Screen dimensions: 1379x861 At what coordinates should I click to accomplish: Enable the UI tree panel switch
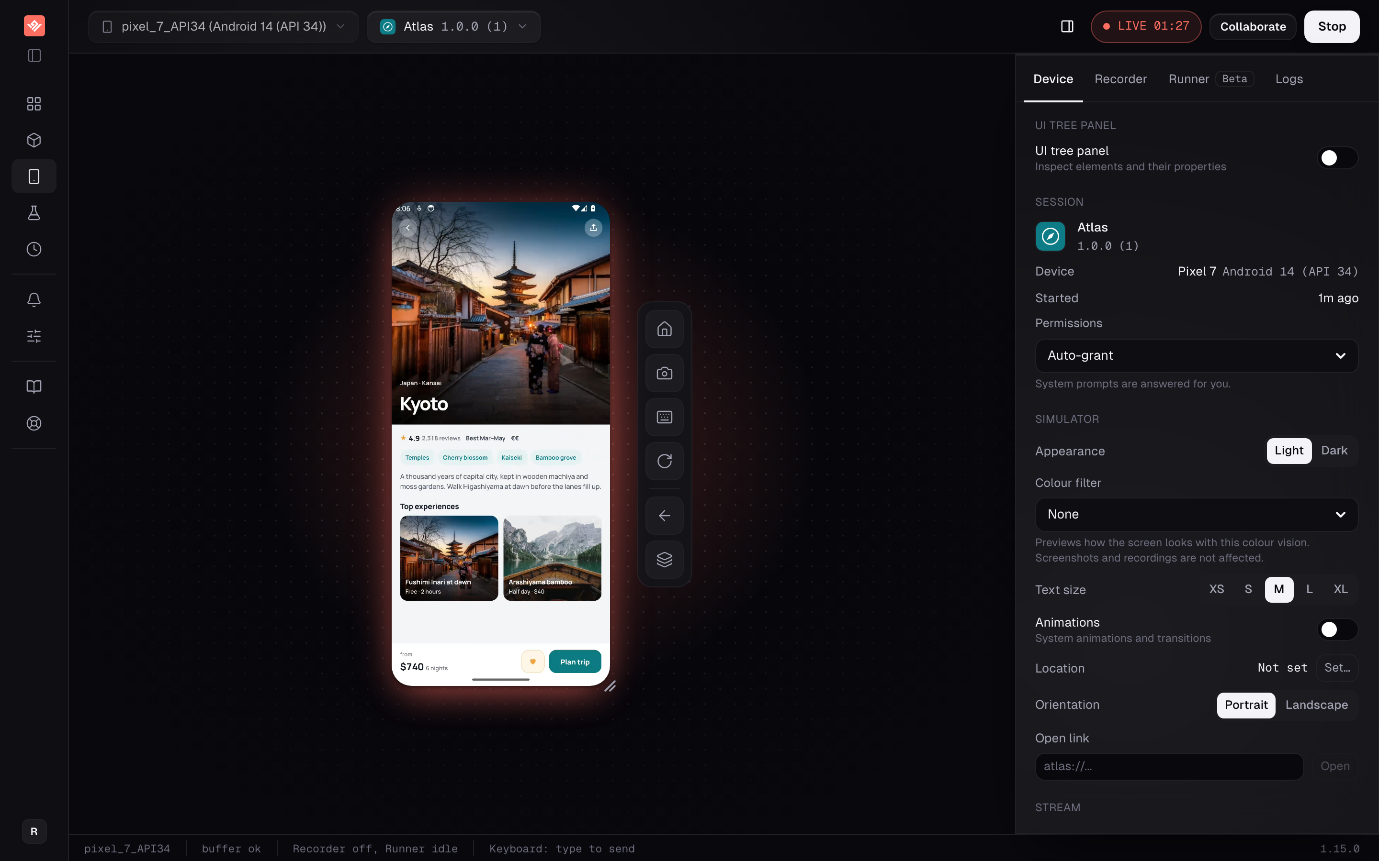tap(1337, 158)
